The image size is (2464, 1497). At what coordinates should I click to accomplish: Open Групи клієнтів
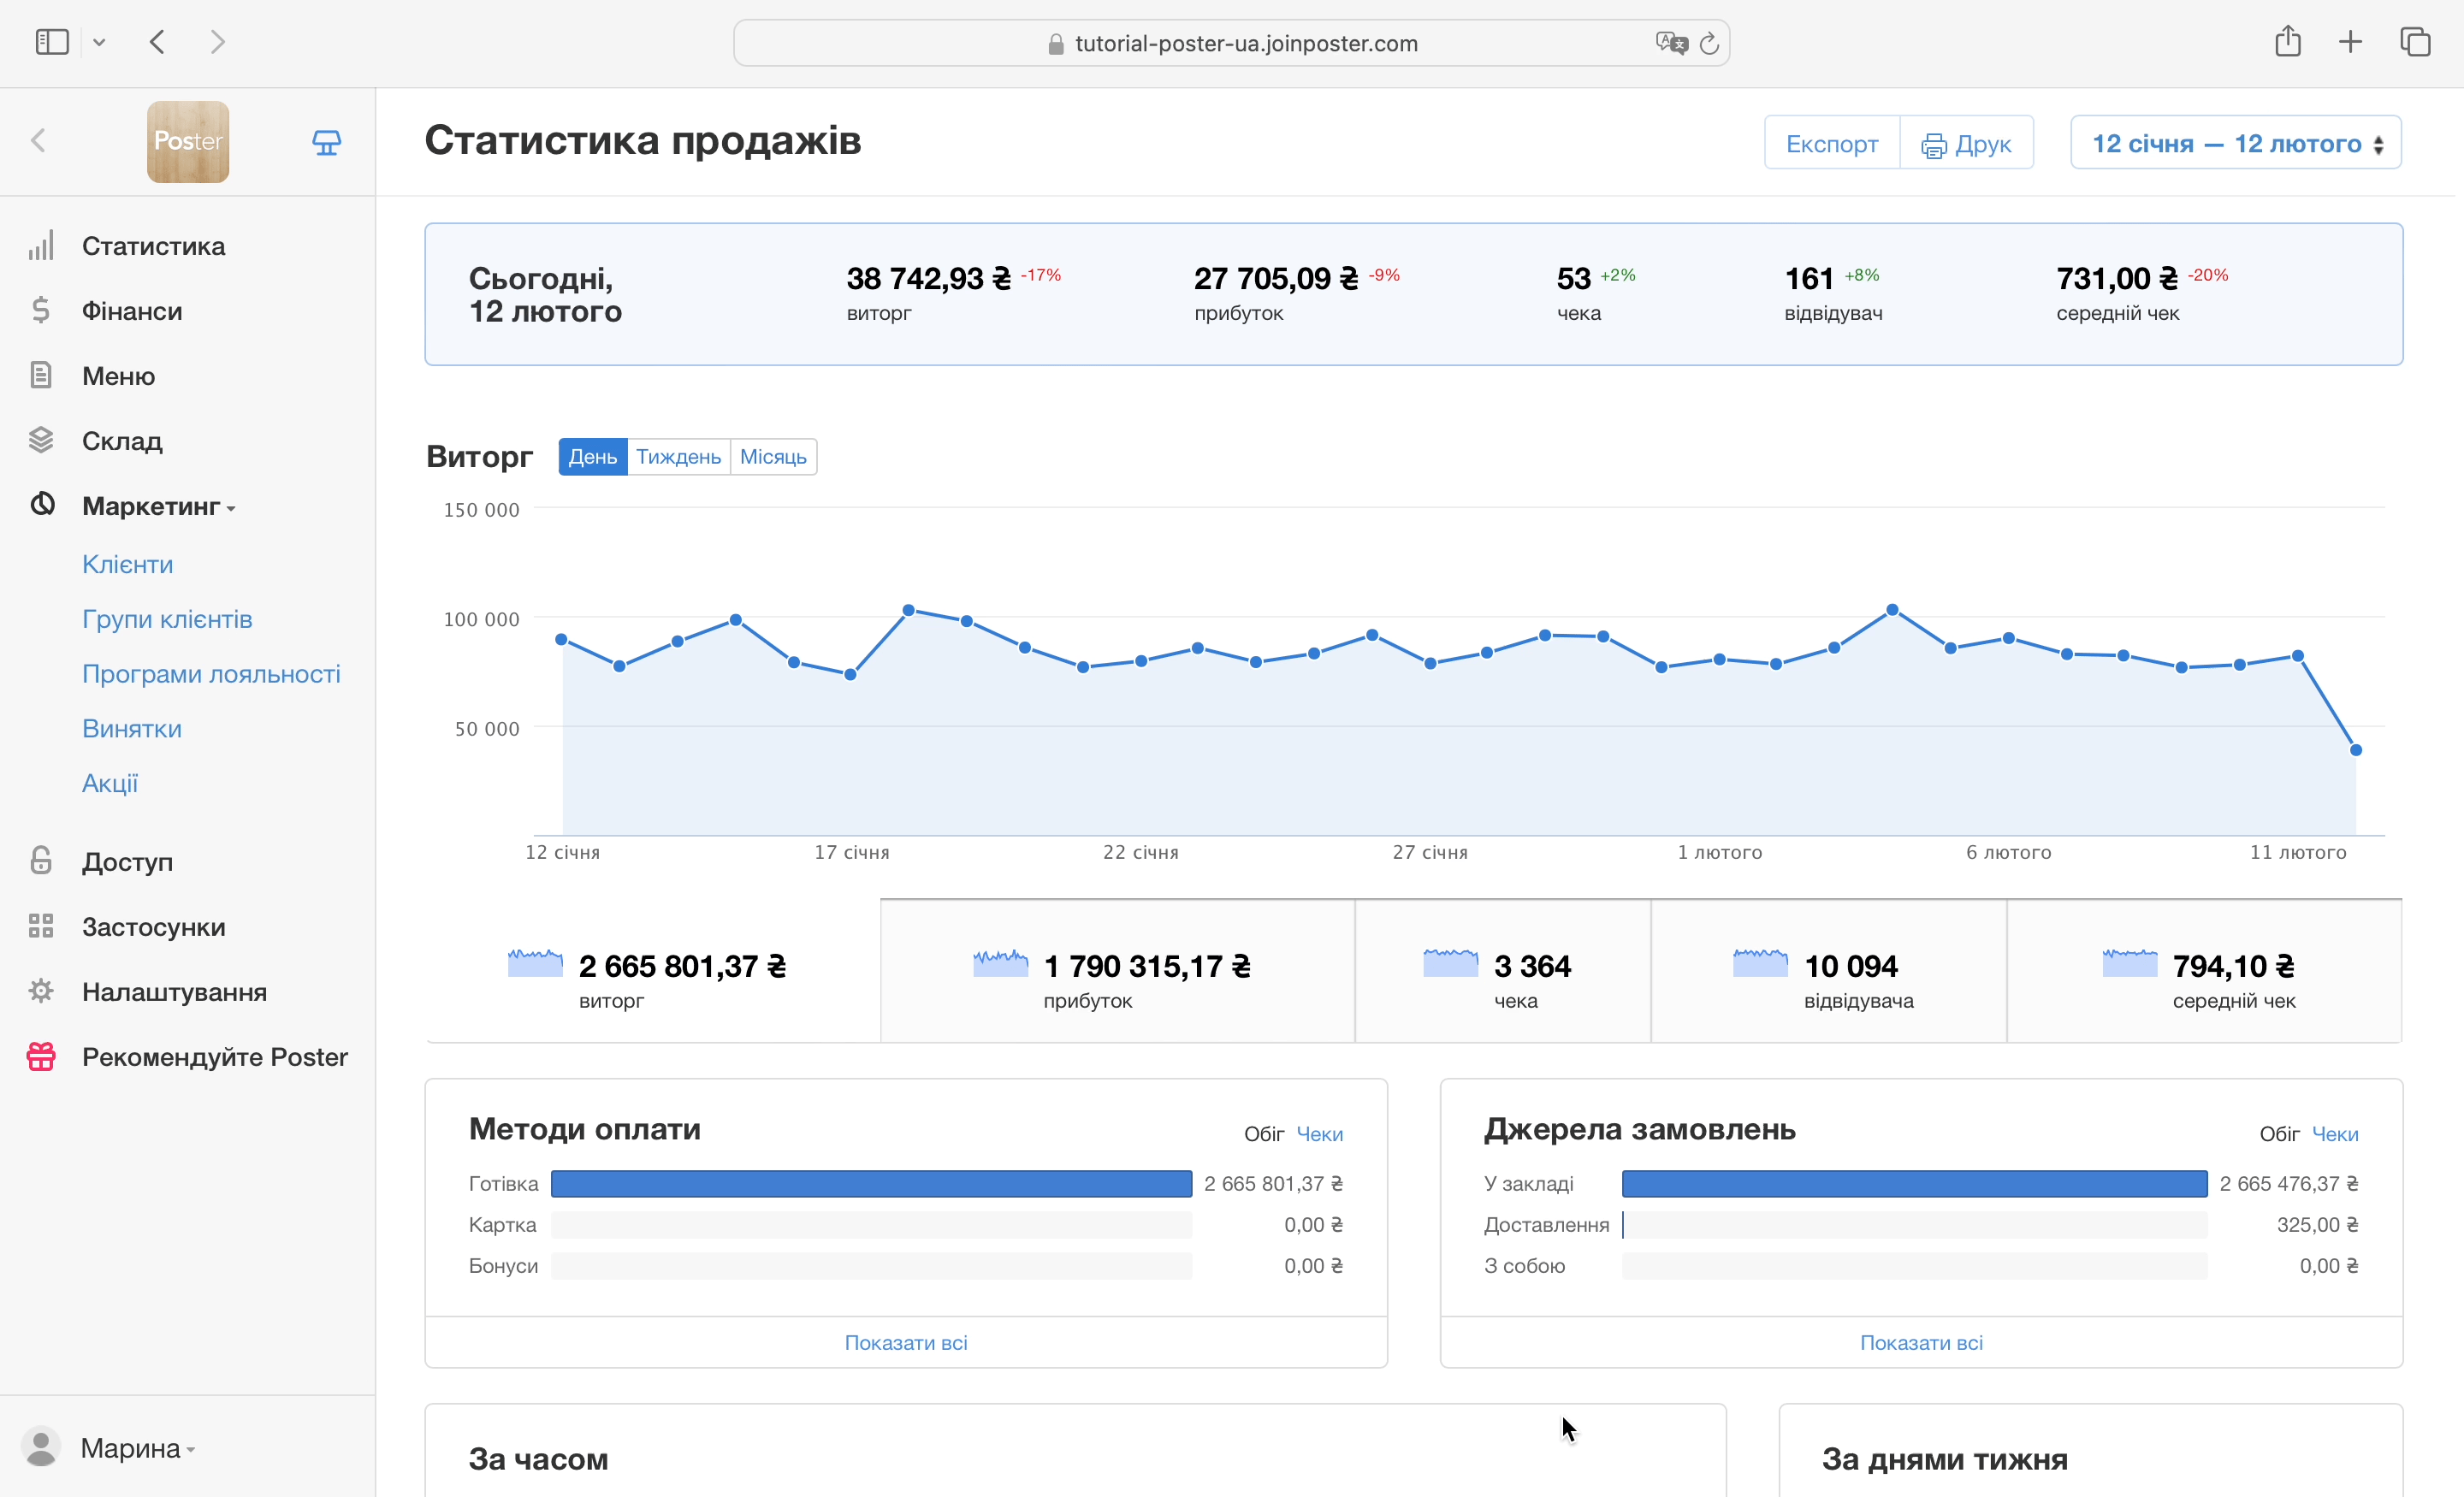tap(167, 619)
